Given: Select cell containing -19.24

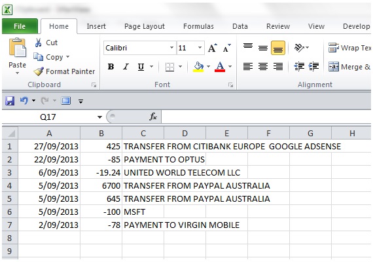Looking at the screenshot, I should (101, 172).
